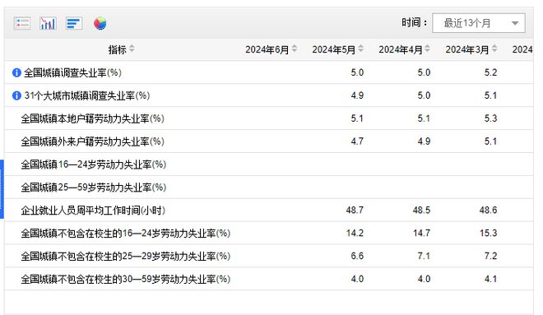The image size is (543, 315).
Task: Sort the 2024年5月 column
Action: (361, 49)
